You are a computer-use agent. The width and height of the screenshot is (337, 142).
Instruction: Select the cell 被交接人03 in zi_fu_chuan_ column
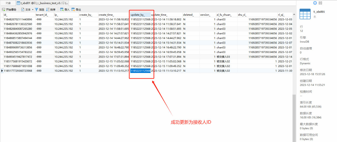[223, 57]
